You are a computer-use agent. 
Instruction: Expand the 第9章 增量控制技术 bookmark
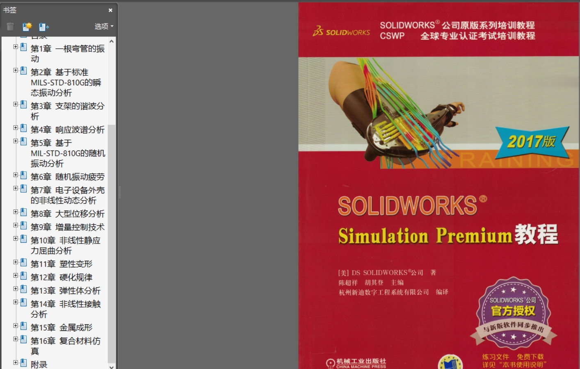pyautogui.click(x=16, y=225)
